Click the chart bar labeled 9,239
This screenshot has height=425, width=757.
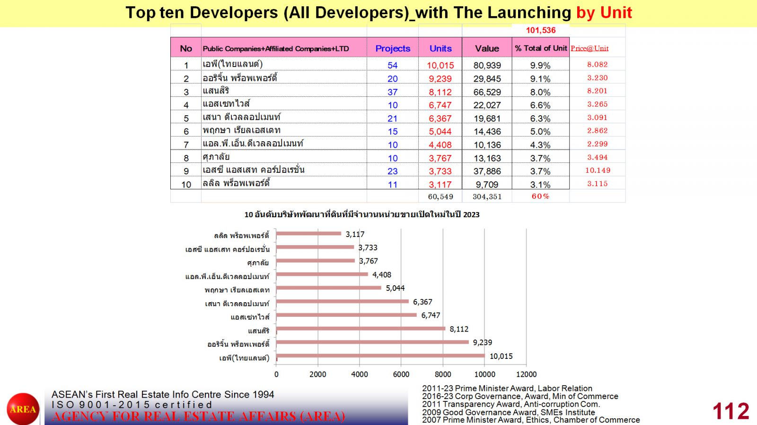tap(372, 342)
